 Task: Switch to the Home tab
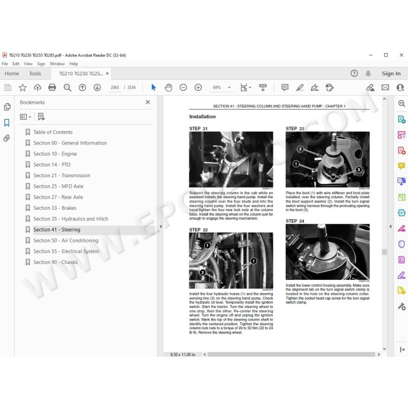[x=12, y=73]
